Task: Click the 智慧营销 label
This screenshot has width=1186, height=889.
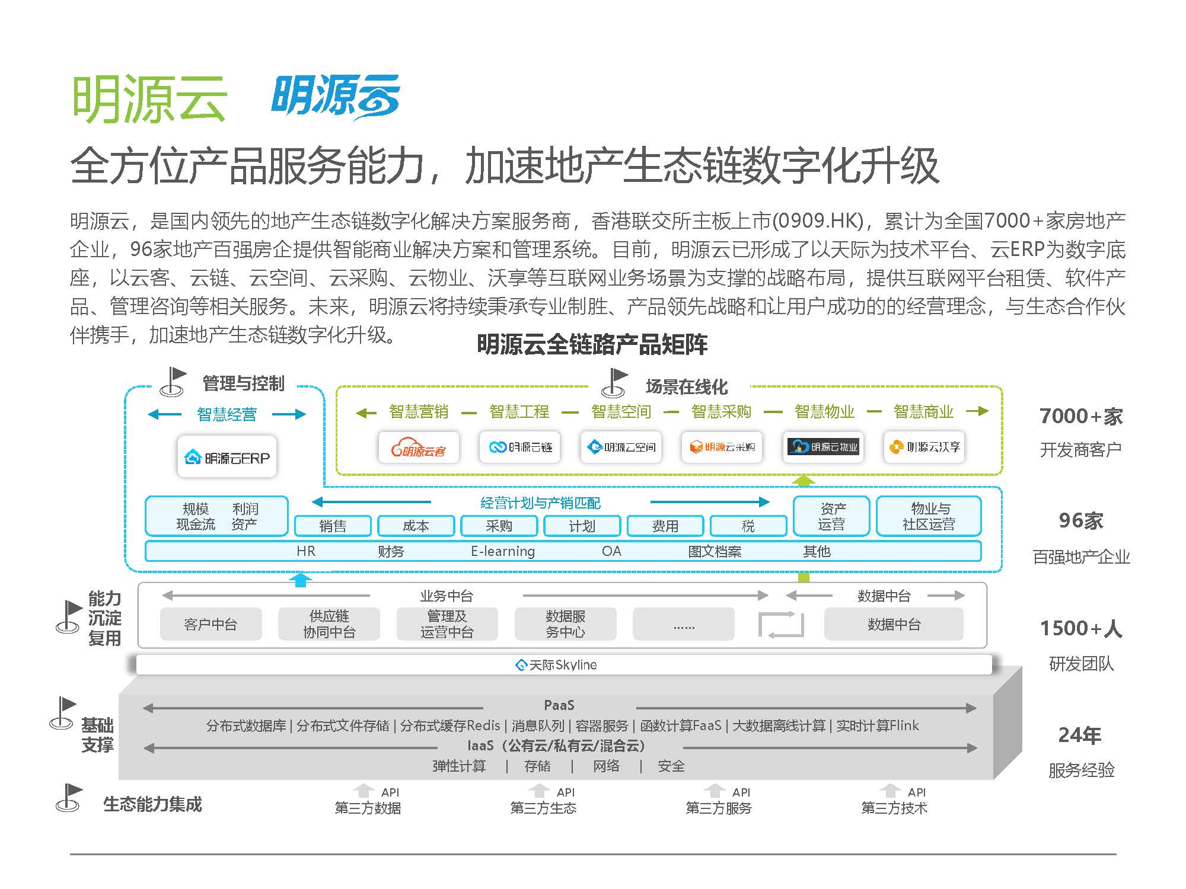Action: click(419, 411)
